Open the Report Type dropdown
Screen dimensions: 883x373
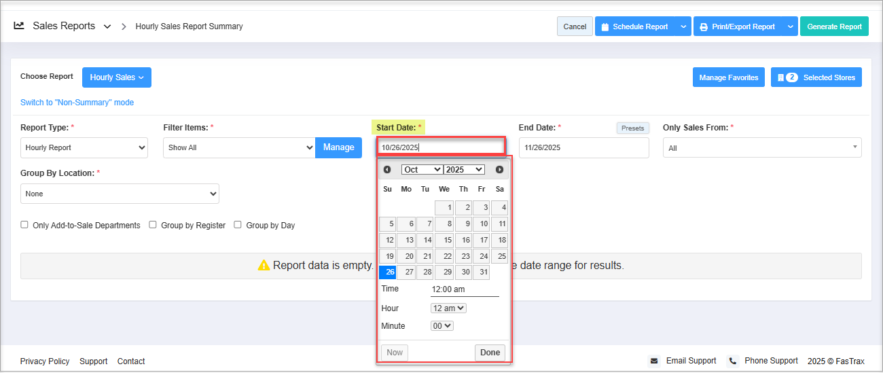pyautogui.click(x=84, y=147)
